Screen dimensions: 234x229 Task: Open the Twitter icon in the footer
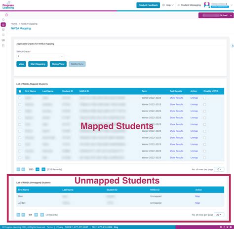(x=227, y=227)
